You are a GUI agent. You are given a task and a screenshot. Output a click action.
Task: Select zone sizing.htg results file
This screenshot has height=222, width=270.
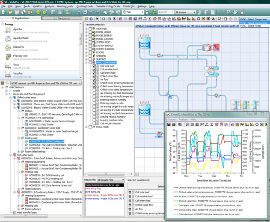pyautogui.click(x=93, y=189)
